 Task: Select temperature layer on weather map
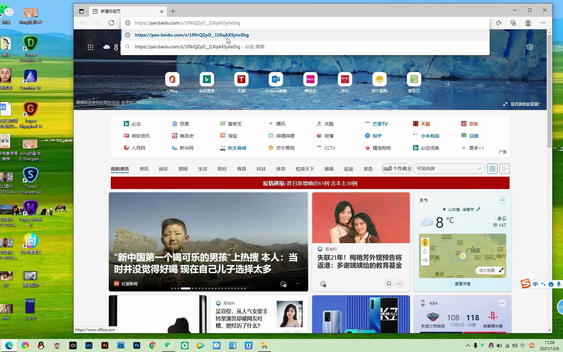point(425,242)
